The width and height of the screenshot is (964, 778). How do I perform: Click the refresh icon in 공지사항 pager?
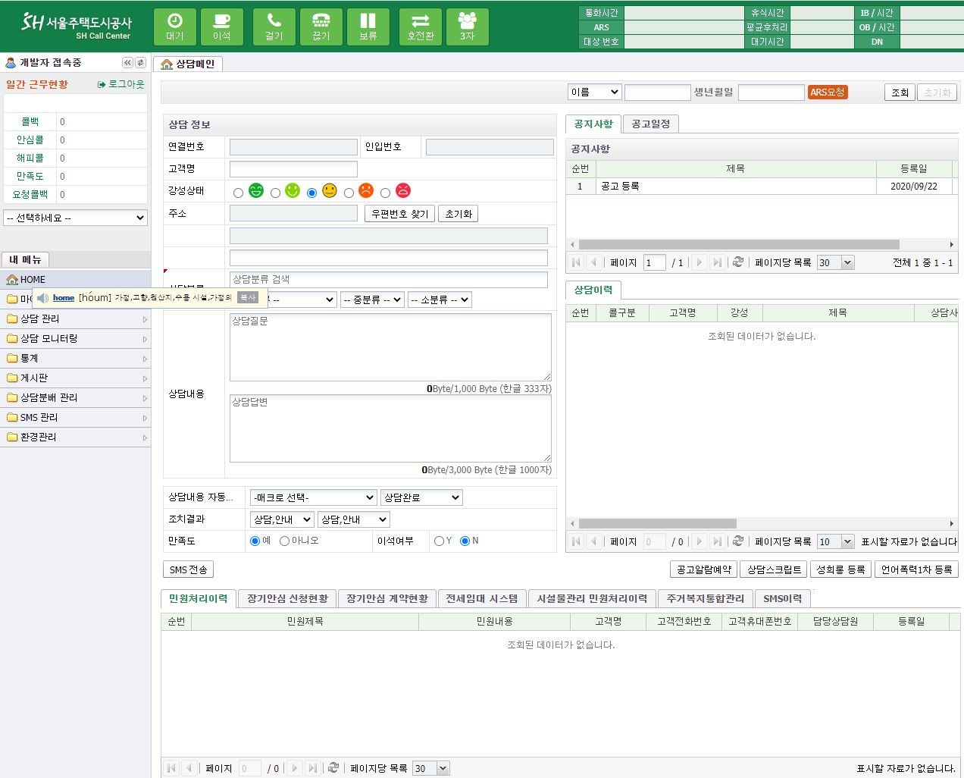(737, 262)
